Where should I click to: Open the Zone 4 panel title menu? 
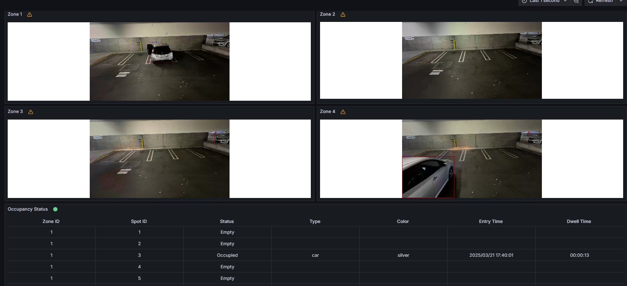327,111
